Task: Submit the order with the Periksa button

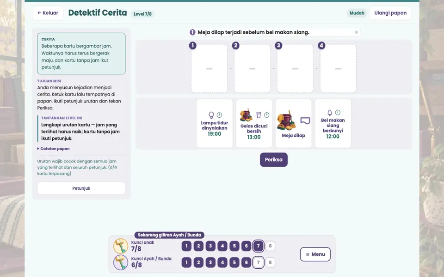Action: 273,160
